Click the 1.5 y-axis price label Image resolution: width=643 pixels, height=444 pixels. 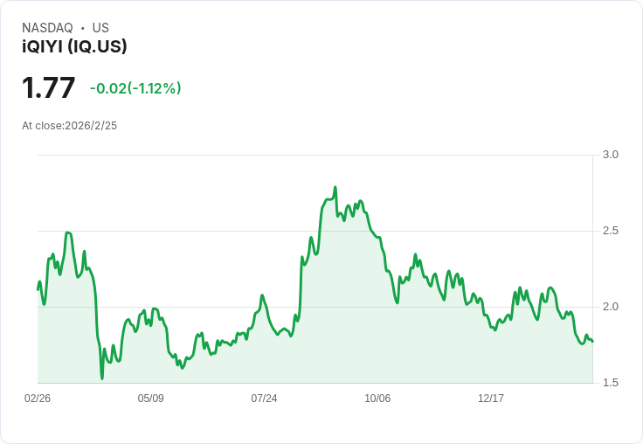(x=611, y=383)
